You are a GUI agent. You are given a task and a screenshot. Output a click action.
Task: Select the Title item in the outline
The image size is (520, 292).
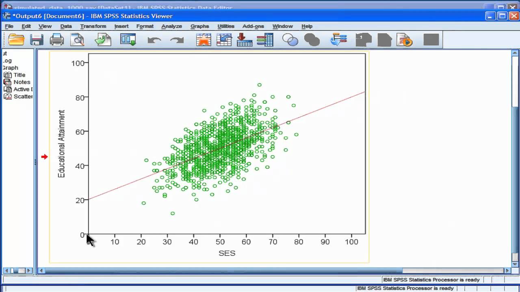point(19,75)
